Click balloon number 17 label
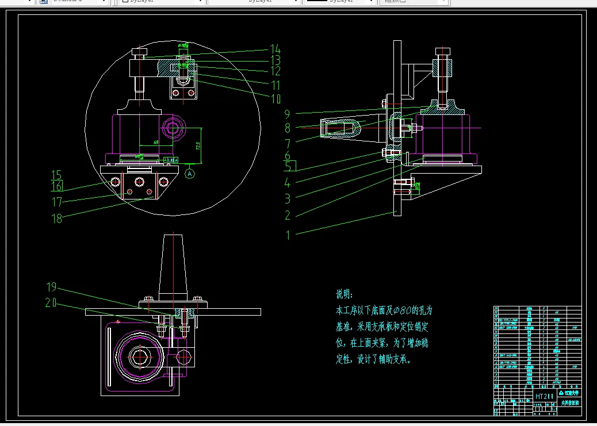 click(x=57, y=201)
